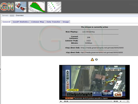Open the dotted list statistics icon

54,7
